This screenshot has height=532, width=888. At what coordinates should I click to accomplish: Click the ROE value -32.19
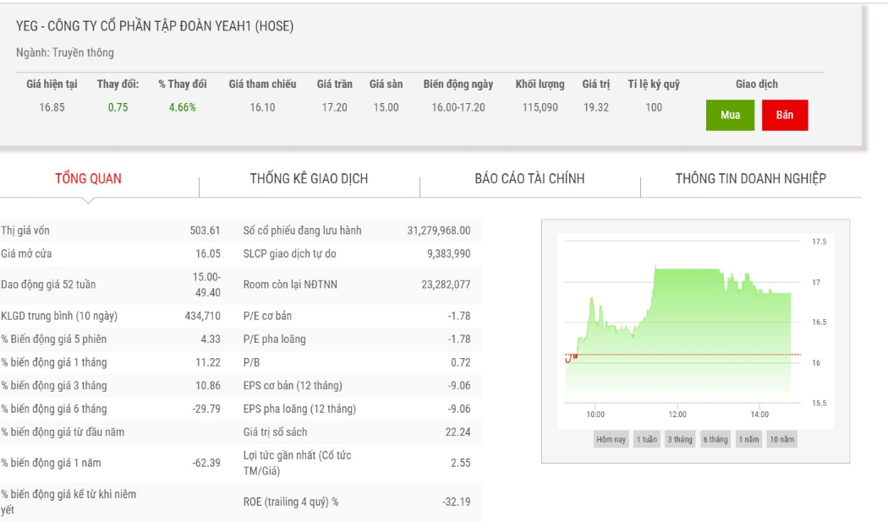[456, 502]
